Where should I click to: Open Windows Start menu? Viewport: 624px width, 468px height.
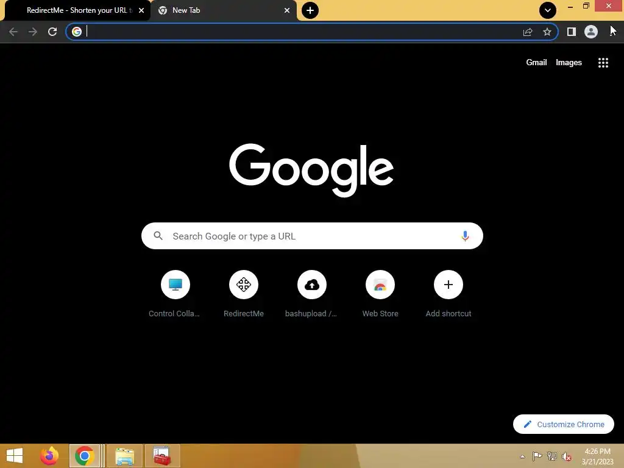click(15, 456)
